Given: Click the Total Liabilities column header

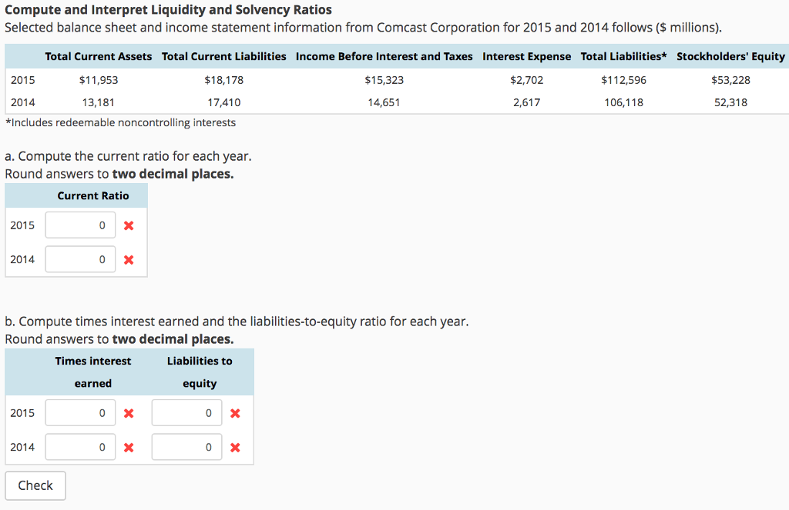Looking at the screenshot, I should click(x=623, y=56).
